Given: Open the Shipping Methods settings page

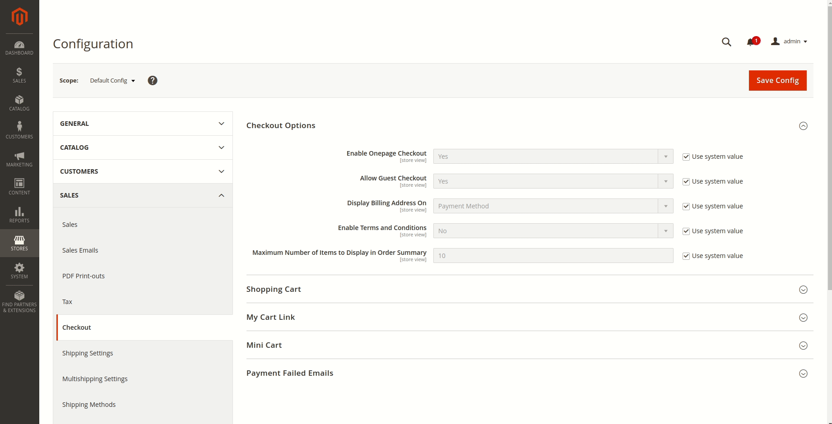Looking at the screenshot, I should pyautogui.click(x=89, y=404).
